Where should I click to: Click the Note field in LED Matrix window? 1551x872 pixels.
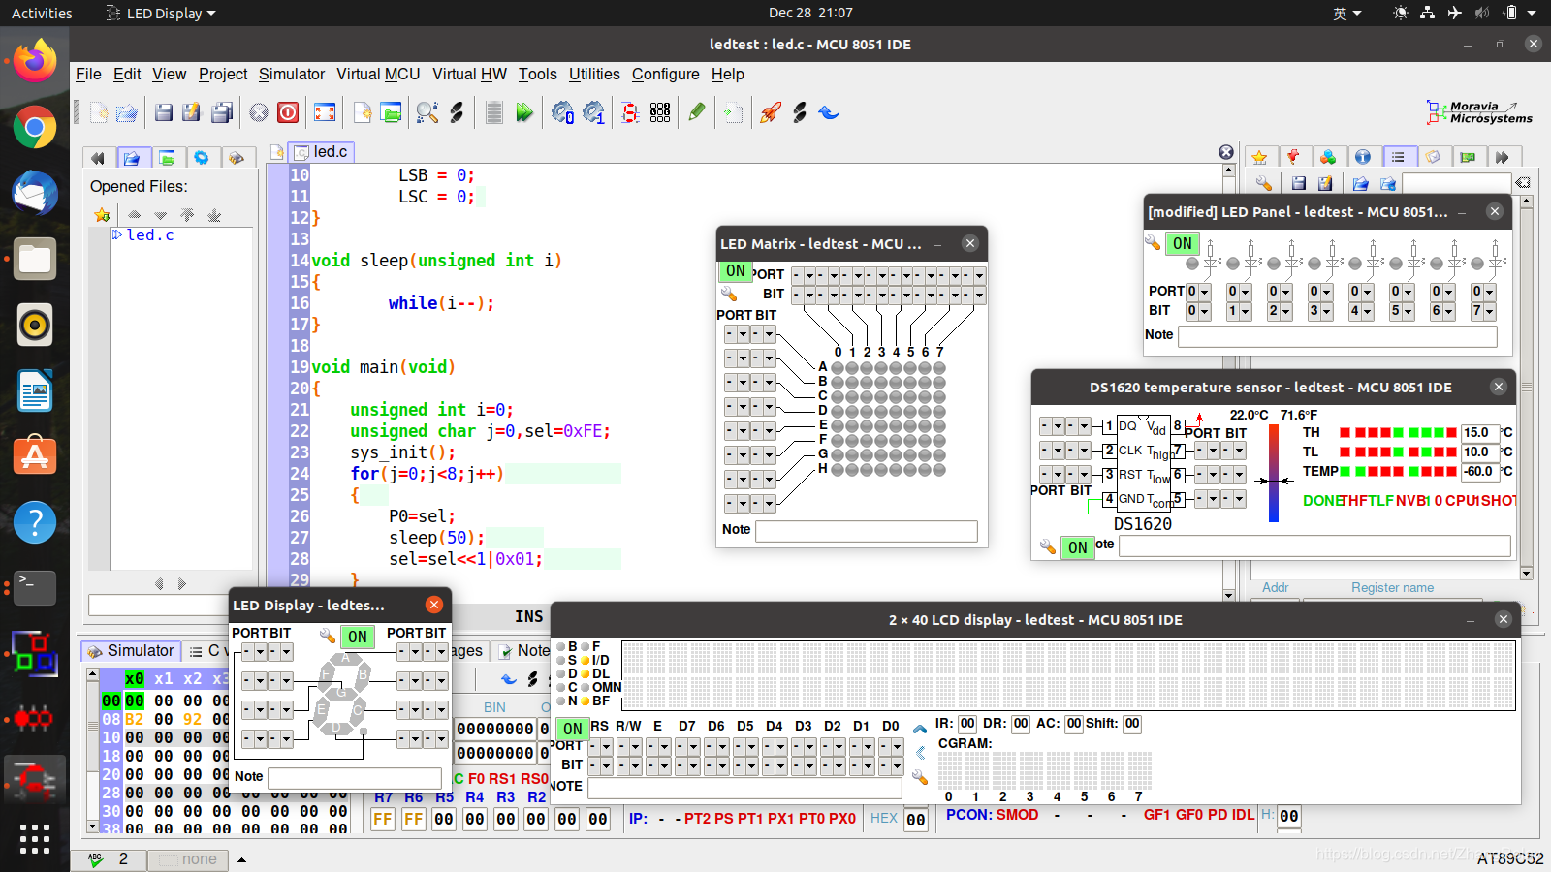click(866, 531)
